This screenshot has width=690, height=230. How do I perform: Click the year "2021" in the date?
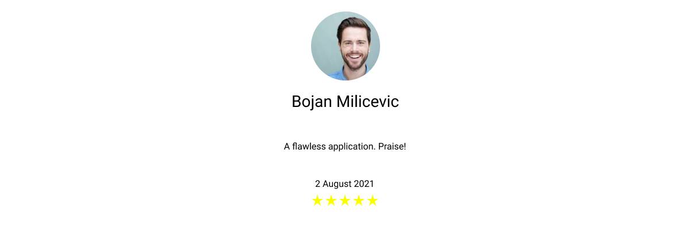(x=364, y=184)
